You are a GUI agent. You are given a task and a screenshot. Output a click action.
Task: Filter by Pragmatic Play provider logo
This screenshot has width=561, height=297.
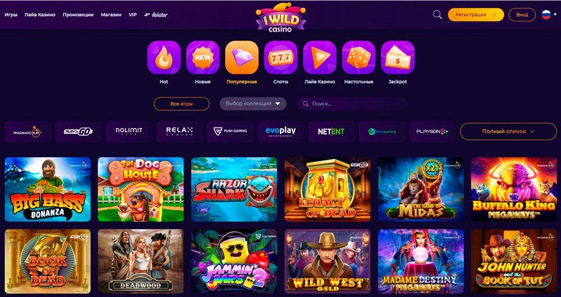(27, 131)
